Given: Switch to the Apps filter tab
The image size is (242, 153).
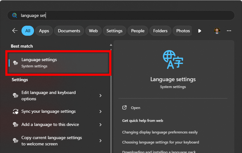Looking at the screenshot, I should 44,31.
